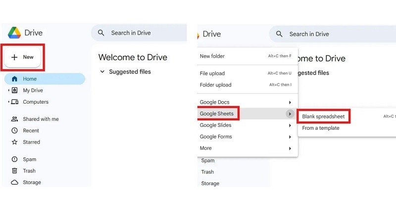Select Google Docs menu entry
Image resolution: width=396 pixels, height=222 pixels.
[247, 102]
